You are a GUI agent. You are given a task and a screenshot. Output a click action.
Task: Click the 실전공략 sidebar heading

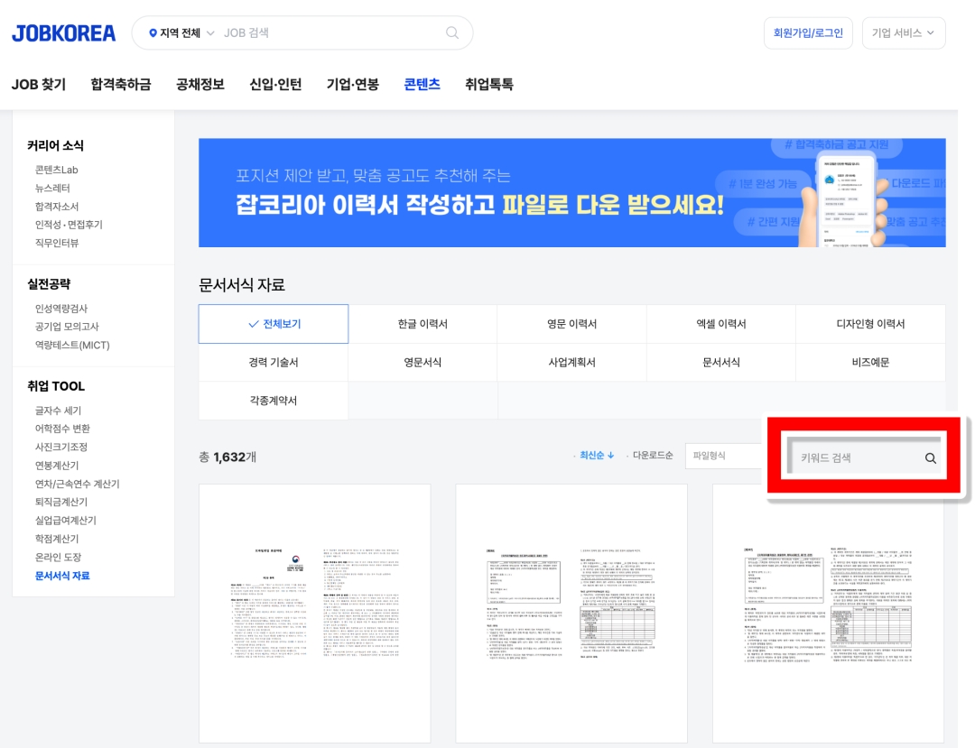[49, 284]
